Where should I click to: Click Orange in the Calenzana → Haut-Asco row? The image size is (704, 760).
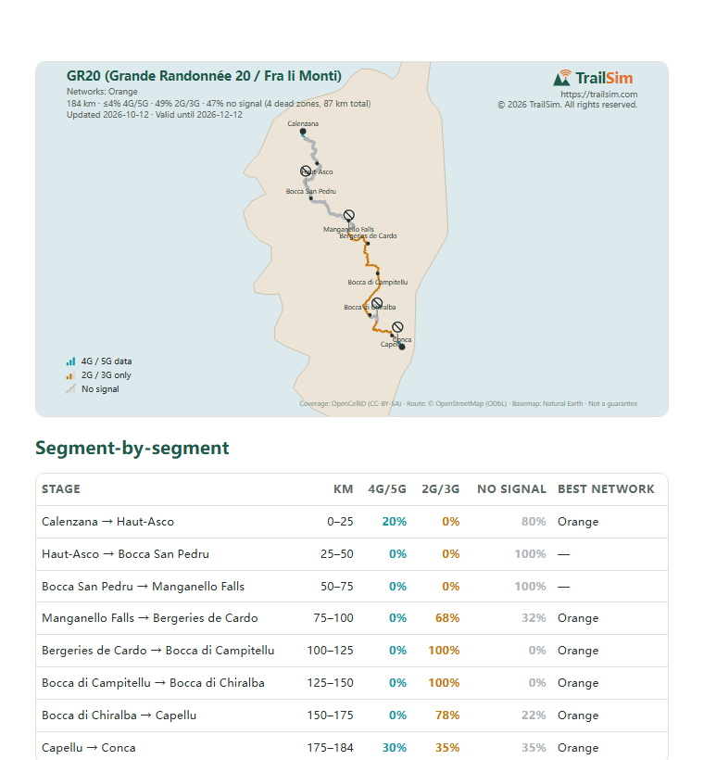coord(578,522)
